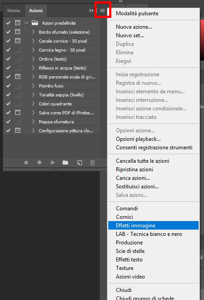Expand Piombo fuso action steps
Screen dimensions: 204x300
[x=33, y=86]
